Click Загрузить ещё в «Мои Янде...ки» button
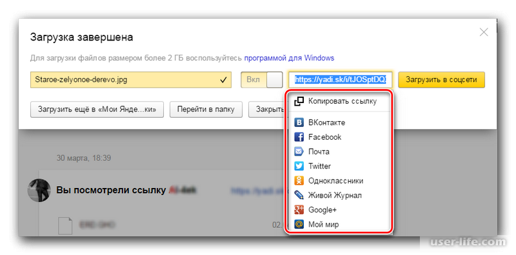The height and width of the screenshot is (255, 516). pyautogui.click(x=97, y=109)
